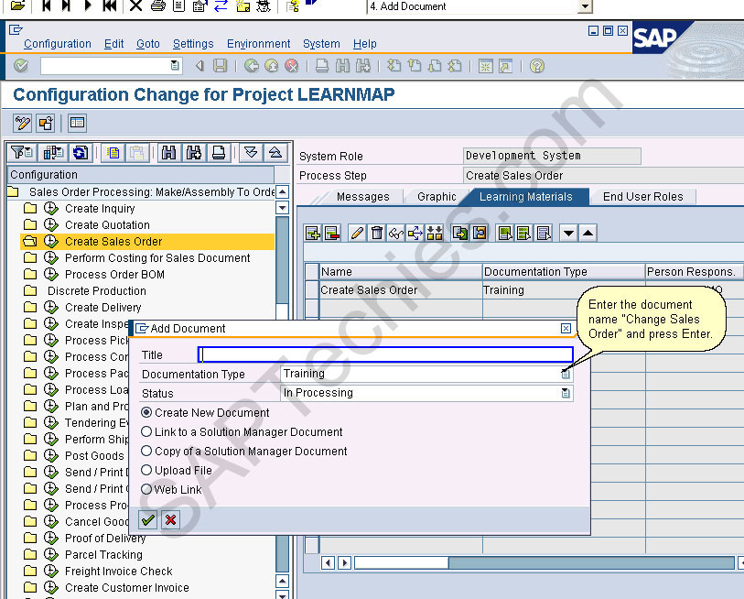Select Parcel Tracking tree node
This screenshot has width=744, height=599.
[x=103, y=554]
